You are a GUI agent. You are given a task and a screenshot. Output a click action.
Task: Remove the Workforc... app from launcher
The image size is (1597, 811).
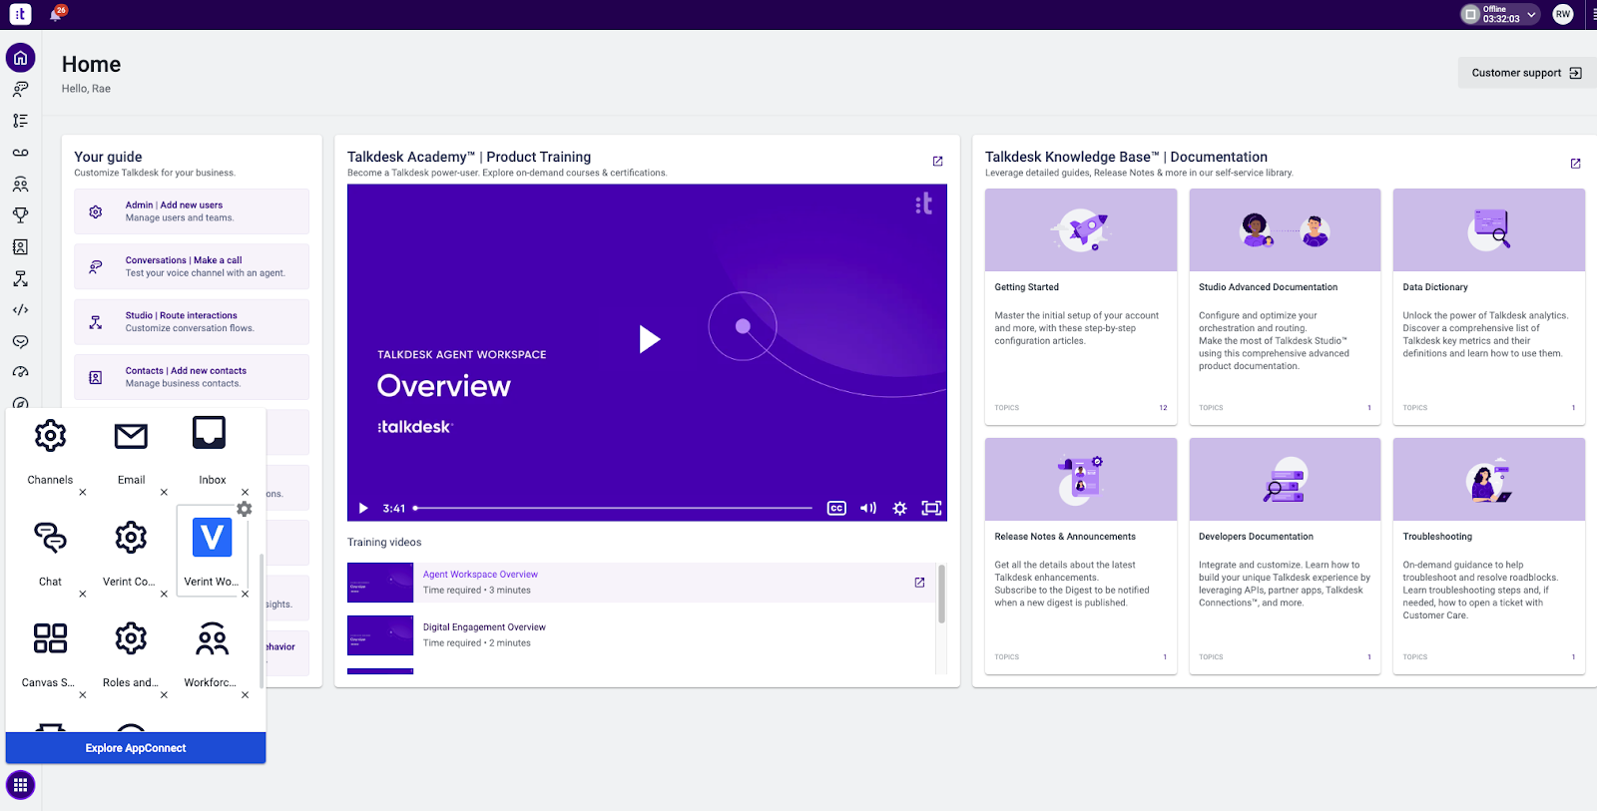tap(245, 694)
